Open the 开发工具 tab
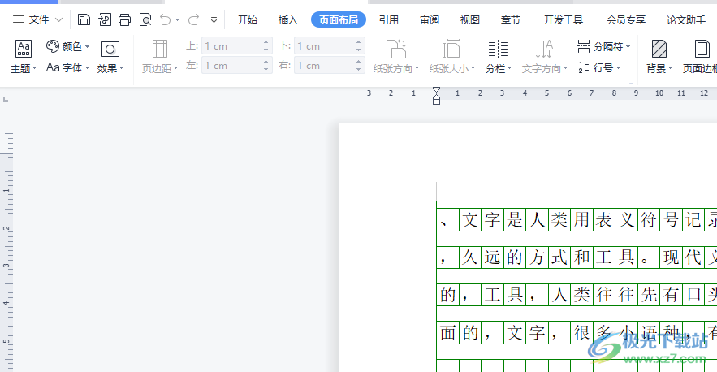 pos(564,19)
